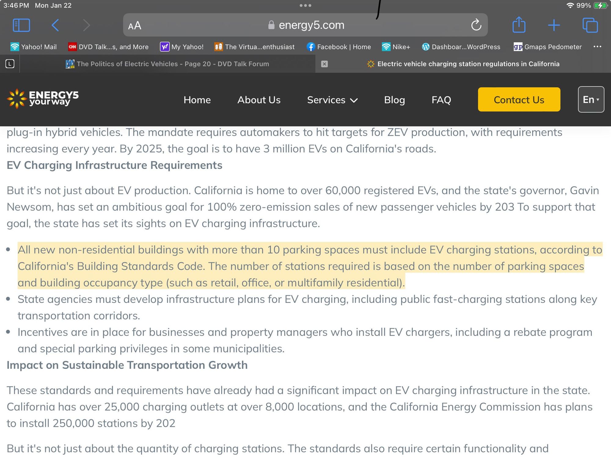
Task: Show the Safari sidebar
Action: point(21,25)
